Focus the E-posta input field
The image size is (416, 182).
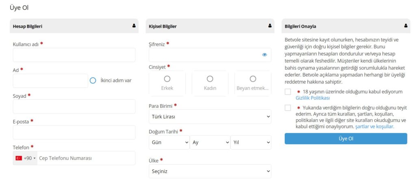click(x=74, y=132)
